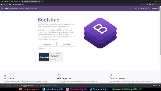Open Bootstrap Slack icon in navbar
The width and height of the screenshot is (161, 91).
coord(146,8)
